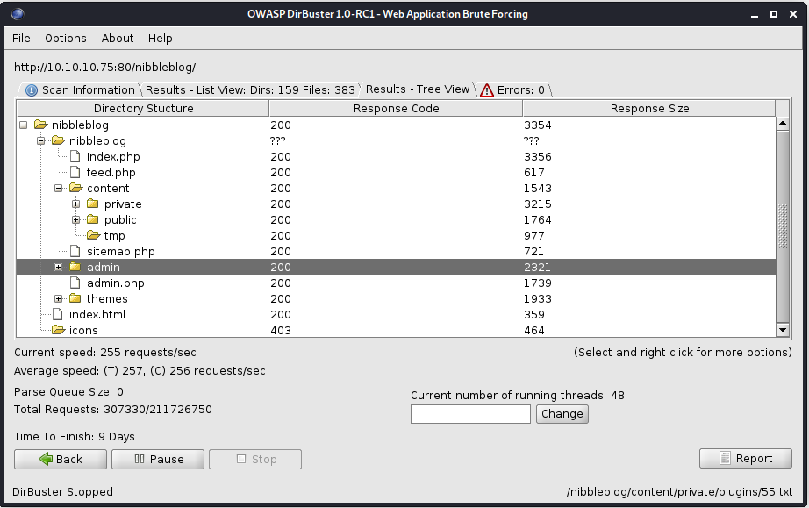Click the tree view scrollbar down arrow
The height and width of the screenshot is (508, 809).
coord(783,330)
